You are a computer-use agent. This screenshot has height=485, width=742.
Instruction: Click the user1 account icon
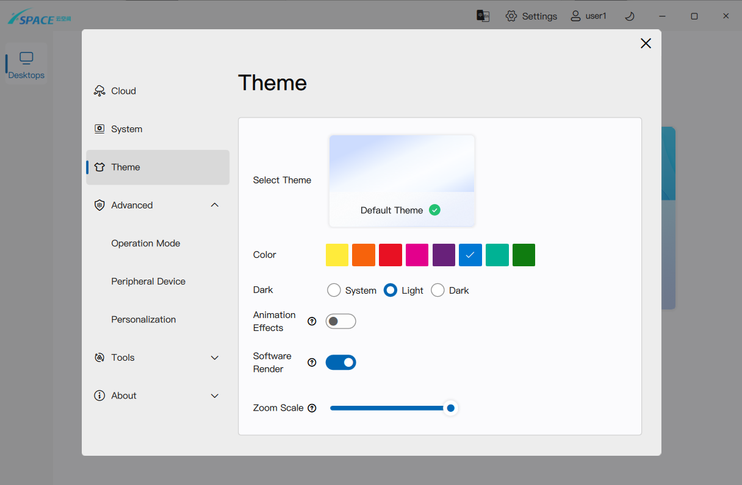click(575, 16)
